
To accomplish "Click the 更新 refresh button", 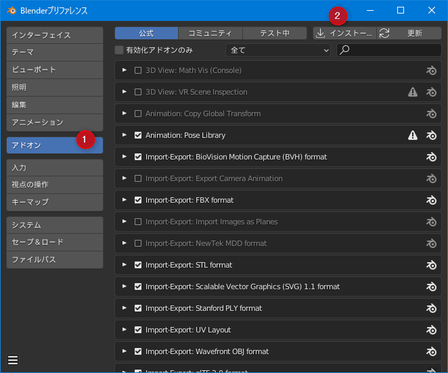I will 409,33.
